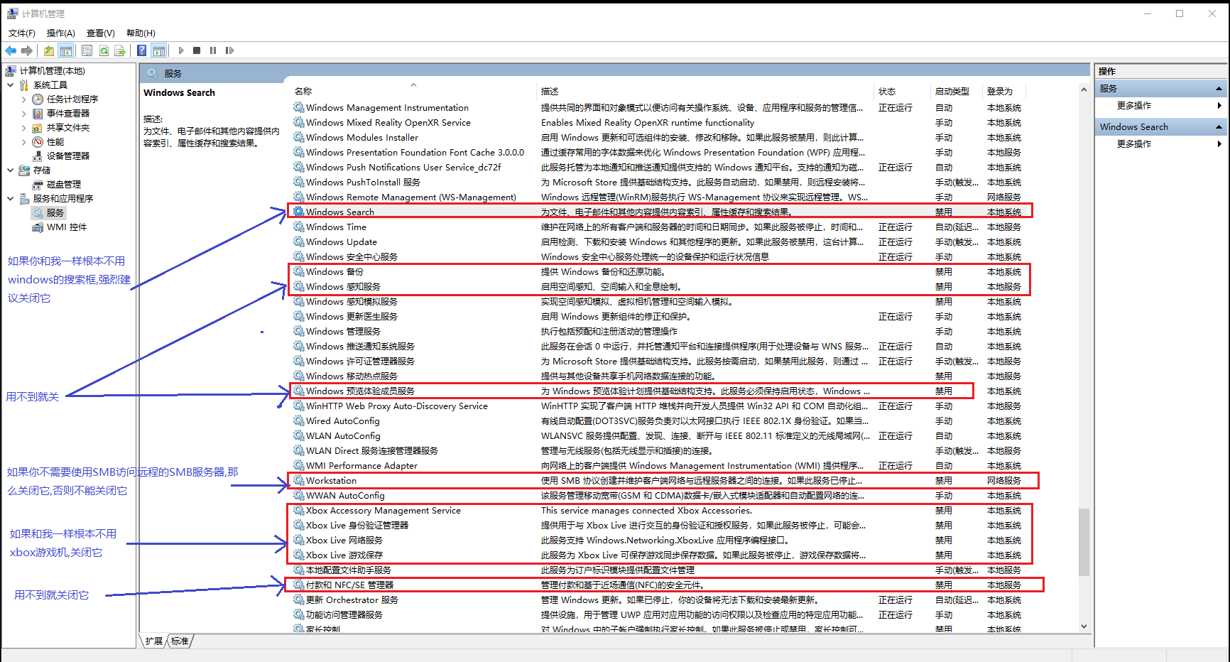Collapse the 存储 tree node
This screenshot has width=1230, height=662.
tap(11, 170)
